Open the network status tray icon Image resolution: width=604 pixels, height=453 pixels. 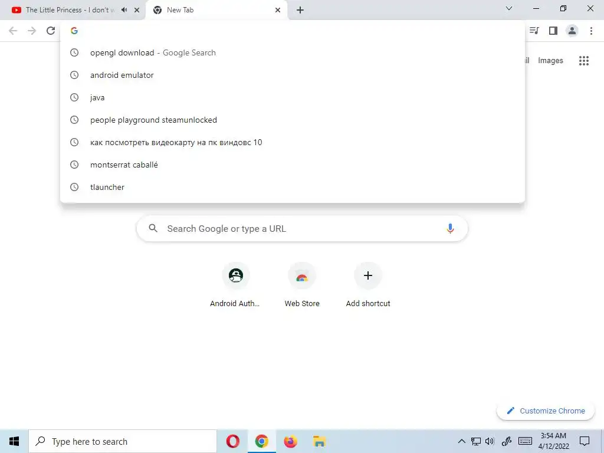tap(476, 441)
